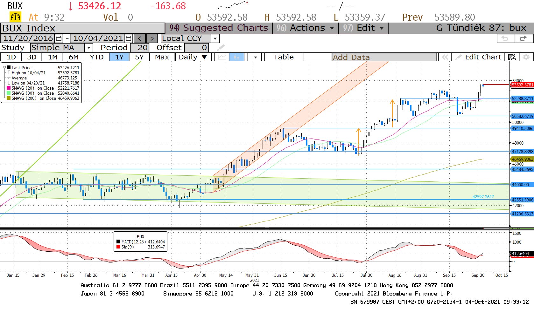Open the Actions menu

pos(306,28)
